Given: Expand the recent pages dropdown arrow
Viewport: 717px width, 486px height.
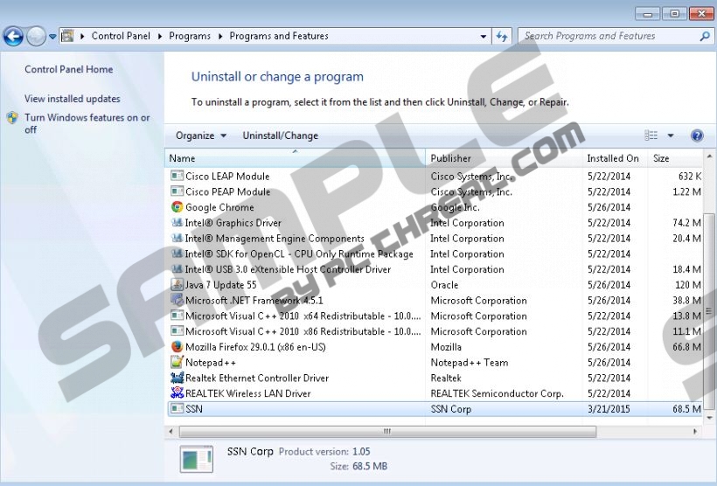Looking at the screenshot, I should [52, 37].
